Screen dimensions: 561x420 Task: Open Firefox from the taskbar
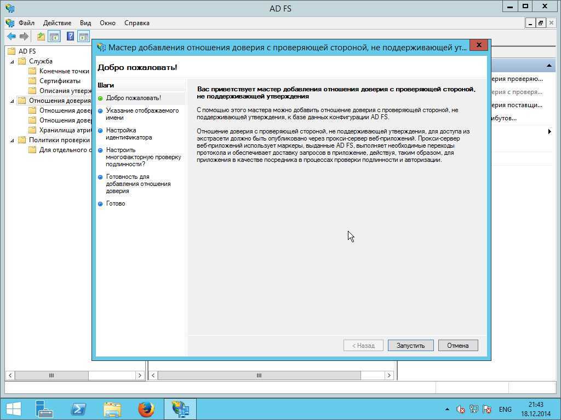146,409
